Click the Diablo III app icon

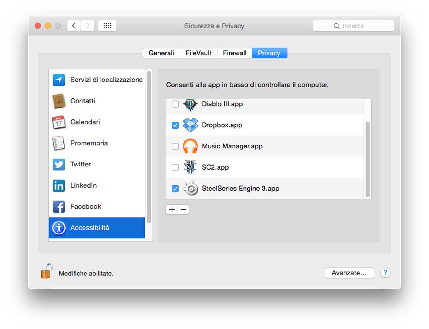click(x=190, y=104)
